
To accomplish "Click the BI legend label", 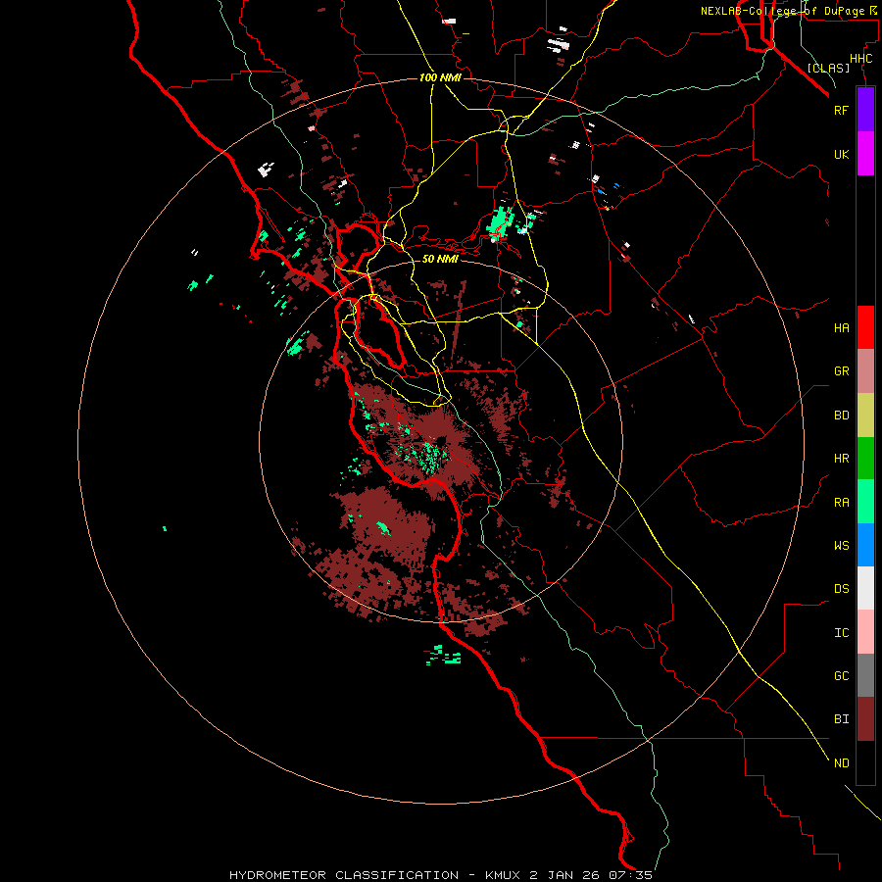I will (841, 719).
